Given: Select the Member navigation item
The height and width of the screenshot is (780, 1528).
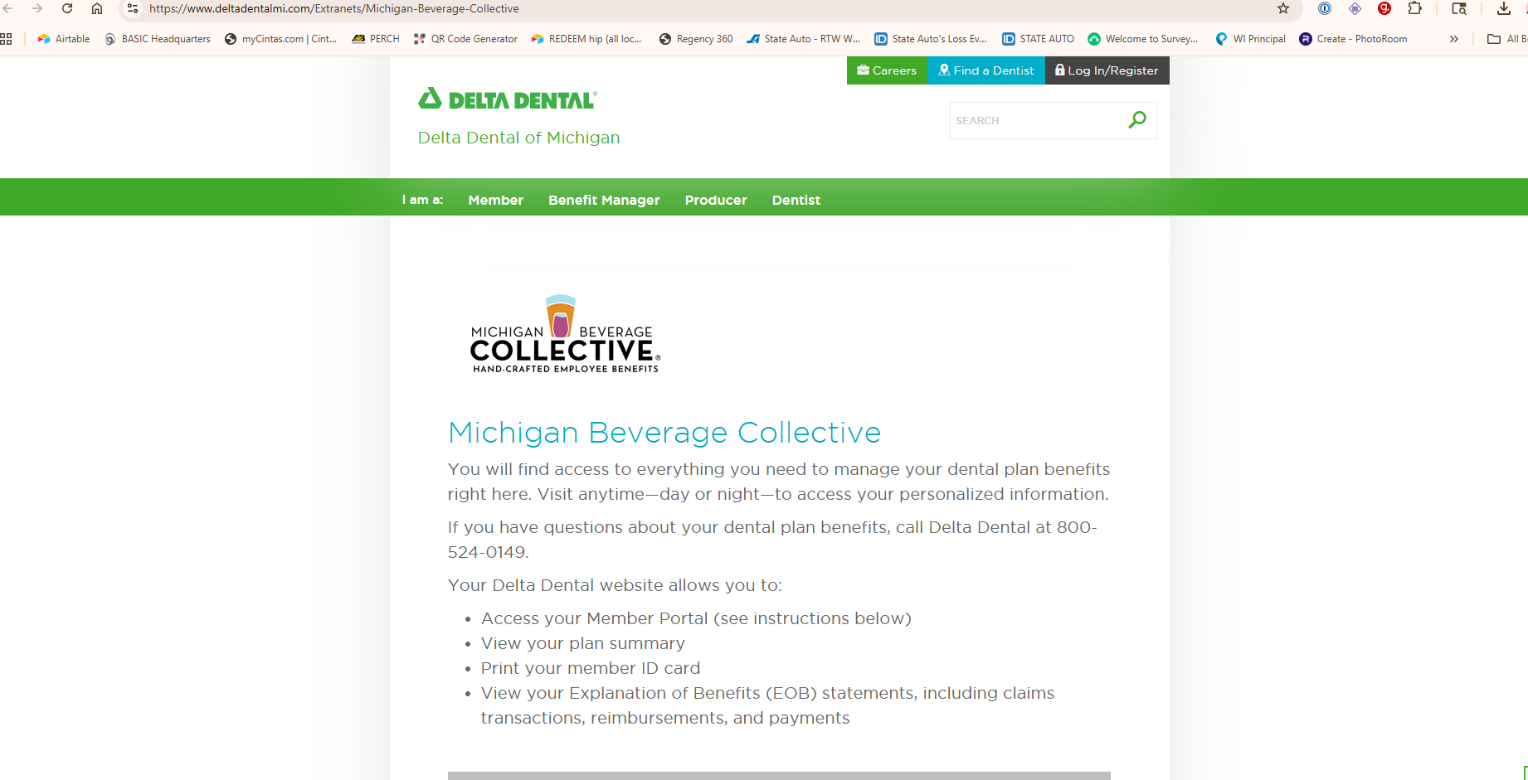Looking at the screenshot, I should click(x=495, y=200).
